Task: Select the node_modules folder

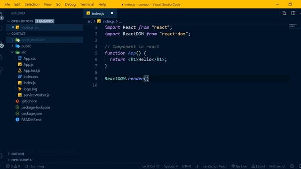Action: tap(45, 40)
